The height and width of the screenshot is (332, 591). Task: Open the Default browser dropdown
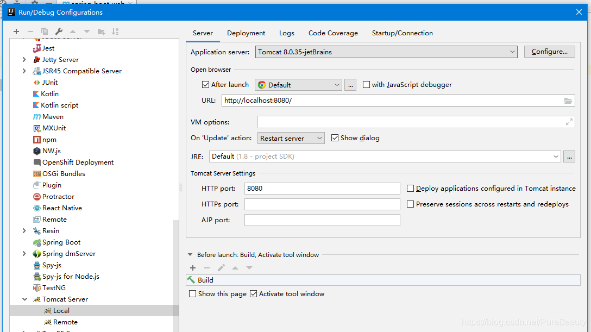click(299, 85)
